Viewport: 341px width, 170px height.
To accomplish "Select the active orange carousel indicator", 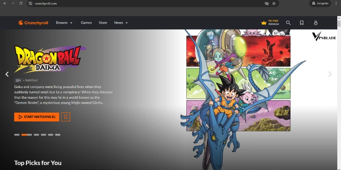I will click(26, 135).
